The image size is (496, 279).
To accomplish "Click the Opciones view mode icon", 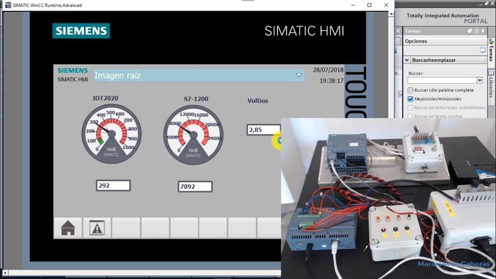I will pyautogui.click(x=482, y=50).
